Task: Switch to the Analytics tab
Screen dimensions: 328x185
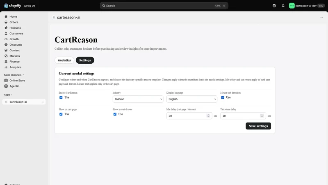Action: point(64,60)
